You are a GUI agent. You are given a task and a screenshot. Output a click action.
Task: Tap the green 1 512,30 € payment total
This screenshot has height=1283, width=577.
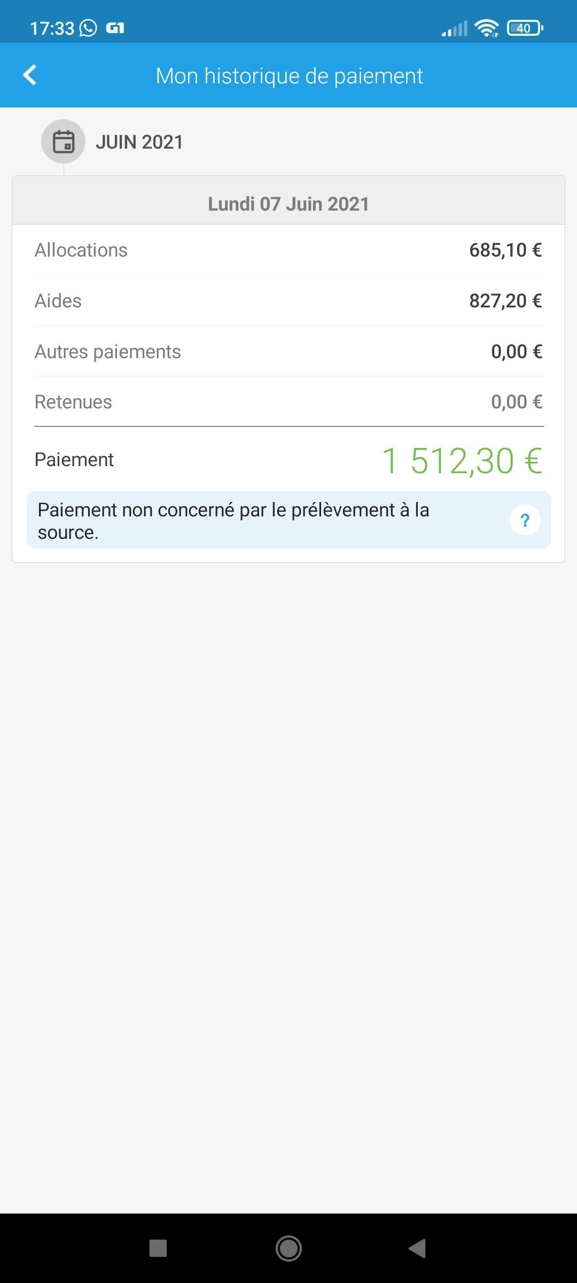tap(462, 461)
